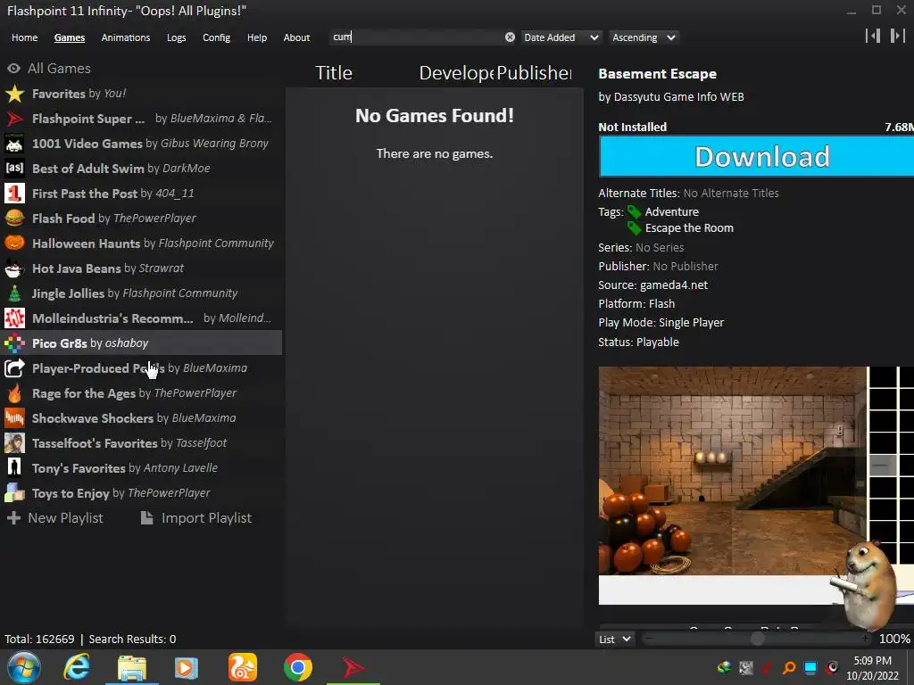Screen dimensions: 914x685
Task: Click the Best of Adult Swim [as] icon
Action: 14,169
